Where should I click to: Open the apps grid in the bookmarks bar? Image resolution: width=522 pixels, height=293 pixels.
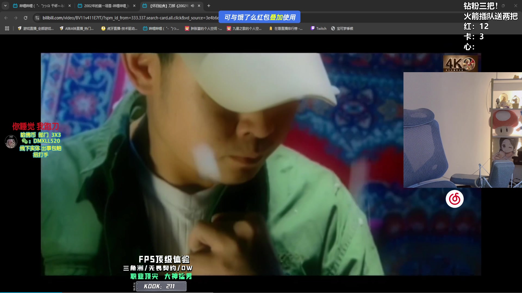pyautogui.click(x=7, y=28)
